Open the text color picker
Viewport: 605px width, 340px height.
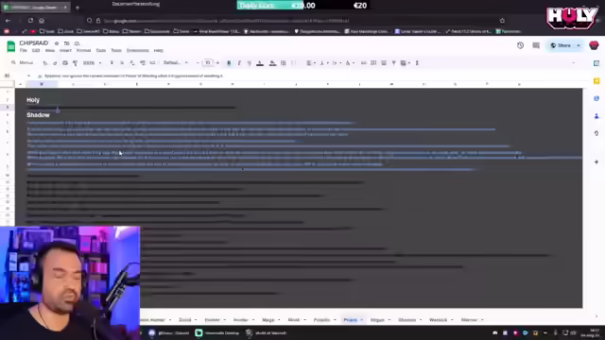pos(260,63)
